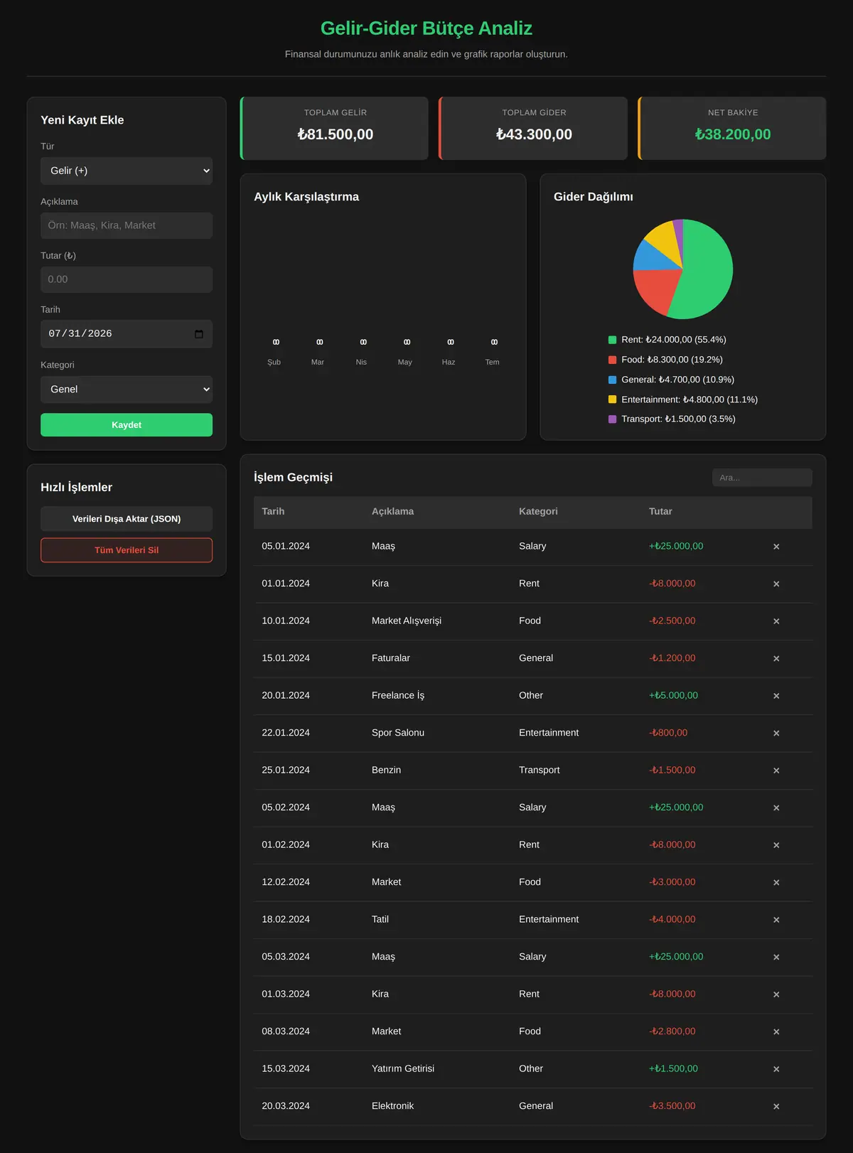Remove the 01.03.2024 Kira transaction

776,994
